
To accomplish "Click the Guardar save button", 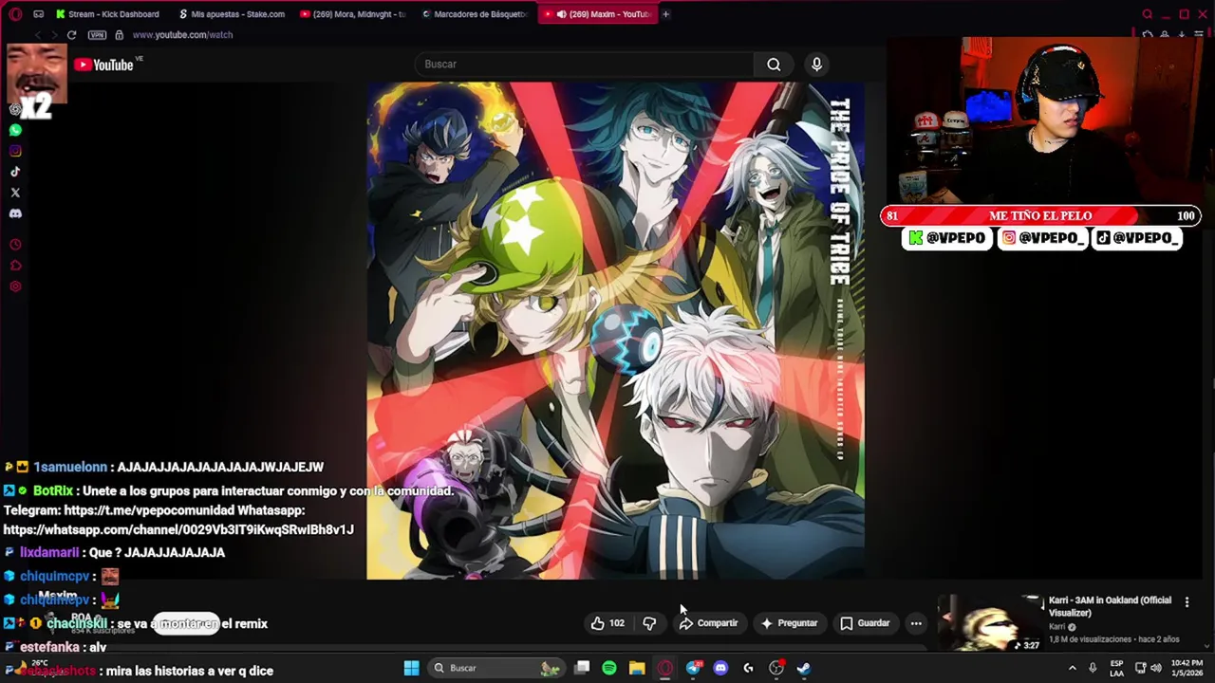I will (866, 623).
